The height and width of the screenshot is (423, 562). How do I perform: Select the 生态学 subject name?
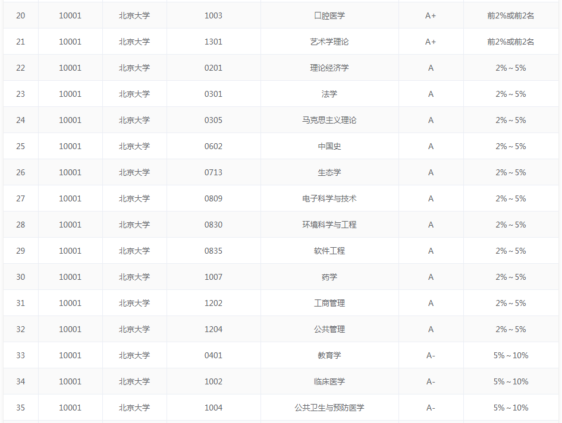tap(329, 173)
